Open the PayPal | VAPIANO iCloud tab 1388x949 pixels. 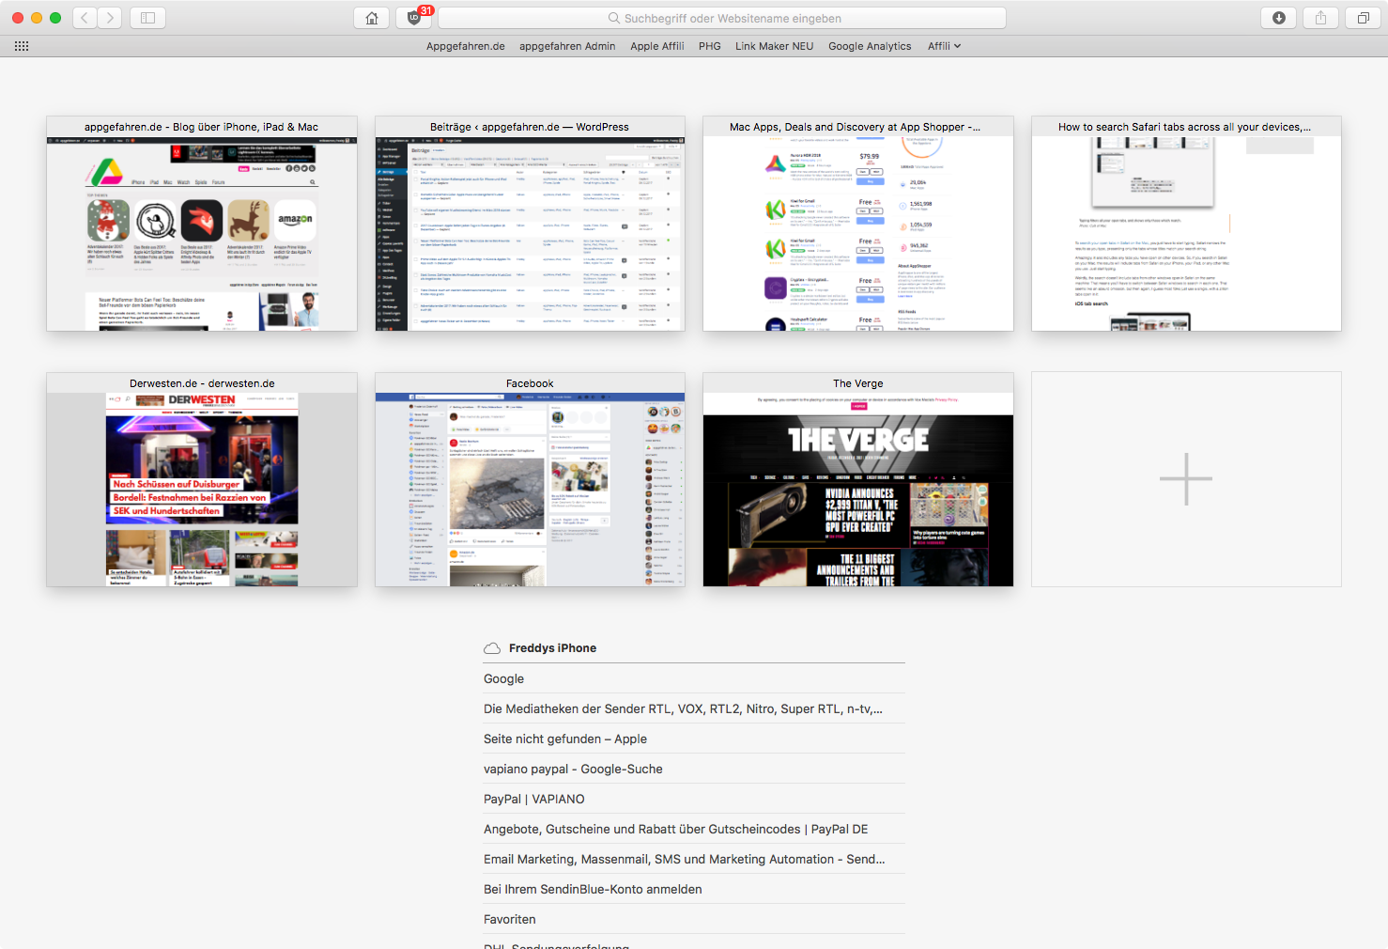(533, 799)
